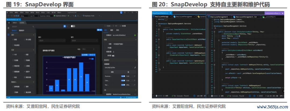Click the small icon after Cities parameter dropdown

[135, 80]
